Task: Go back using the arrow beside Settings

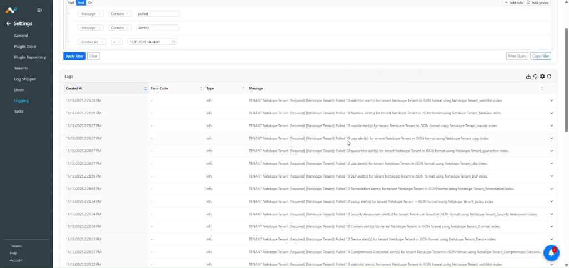Action: (8, 23)
